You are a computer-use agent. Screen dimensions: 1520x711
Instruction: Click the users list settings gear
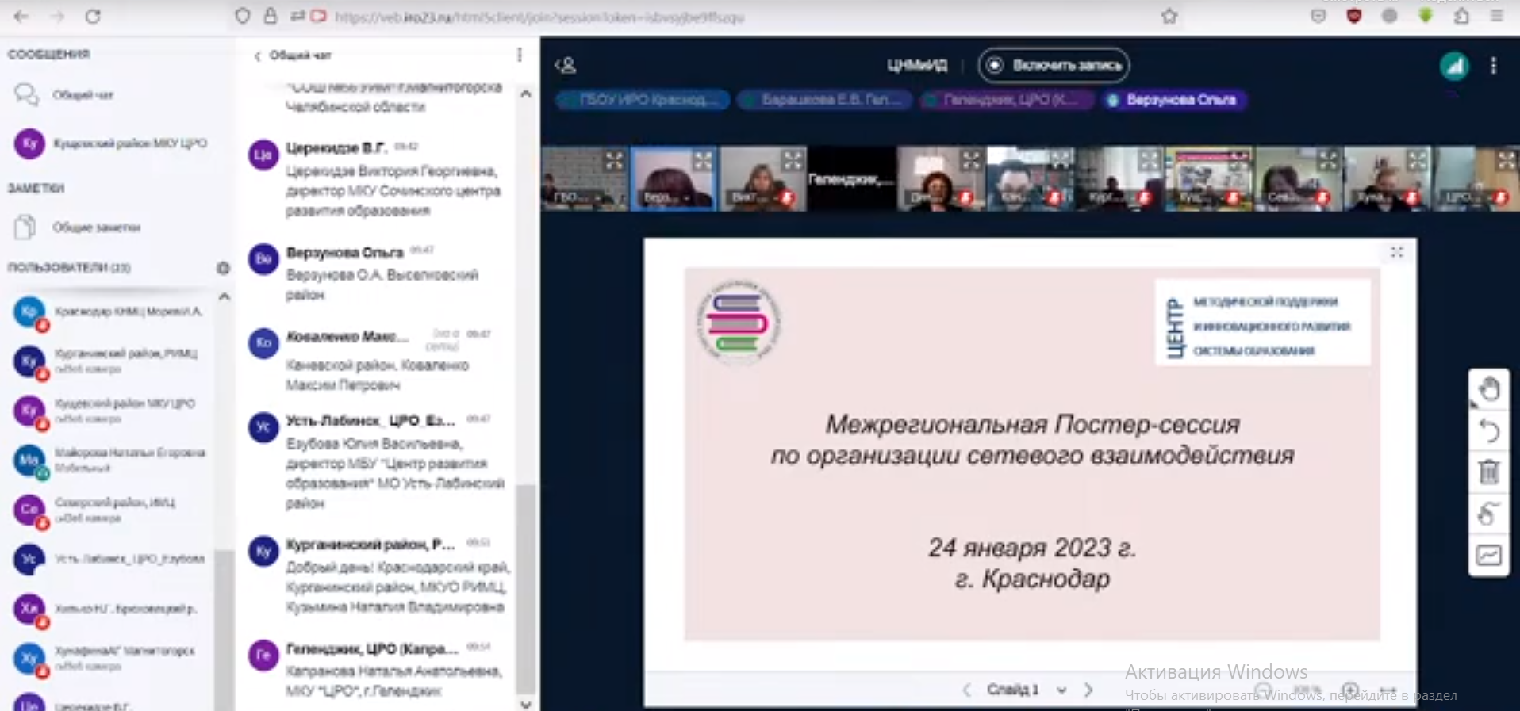pyautogui.click(x=224, y=268)
